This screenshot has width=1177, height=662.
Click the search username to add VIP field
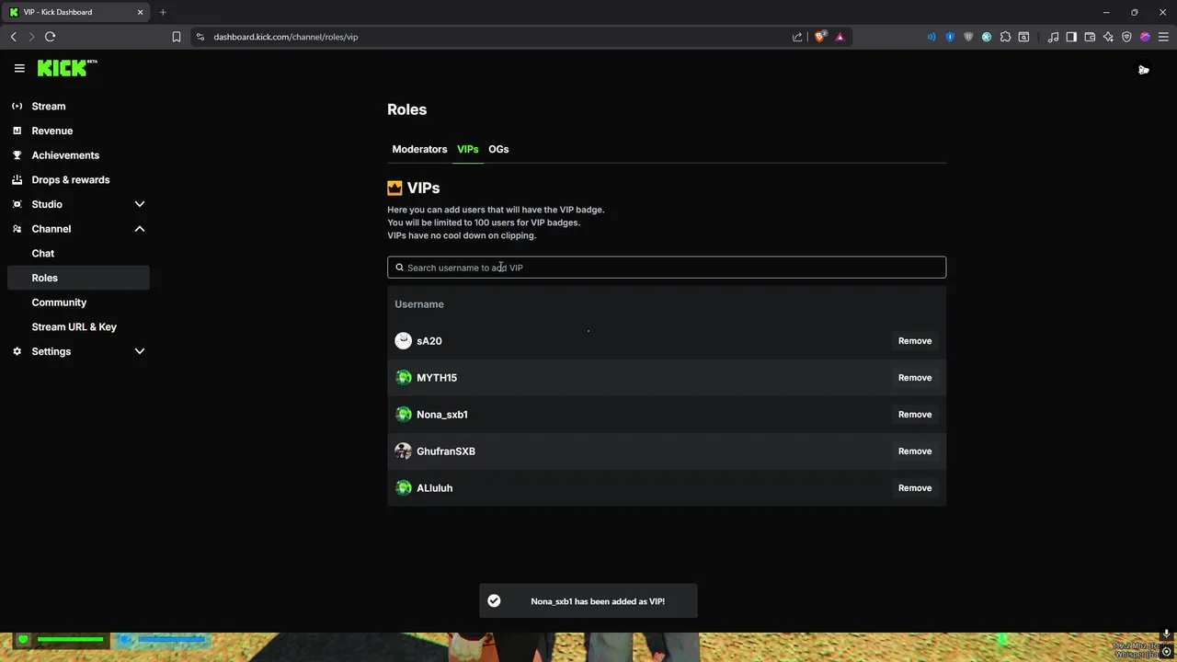click(667, 268)
